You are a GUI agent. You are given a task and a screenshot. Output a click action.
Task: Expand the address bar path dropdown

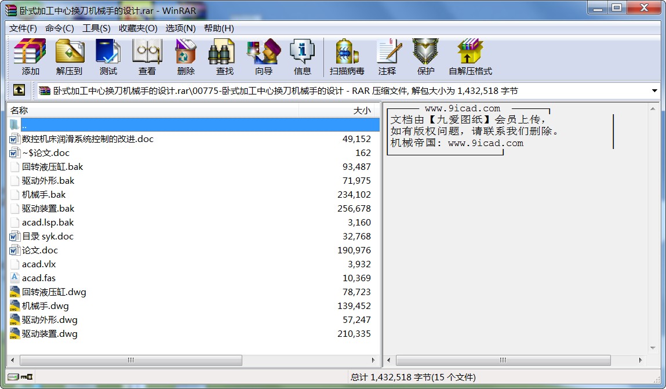tap(654, 90)
